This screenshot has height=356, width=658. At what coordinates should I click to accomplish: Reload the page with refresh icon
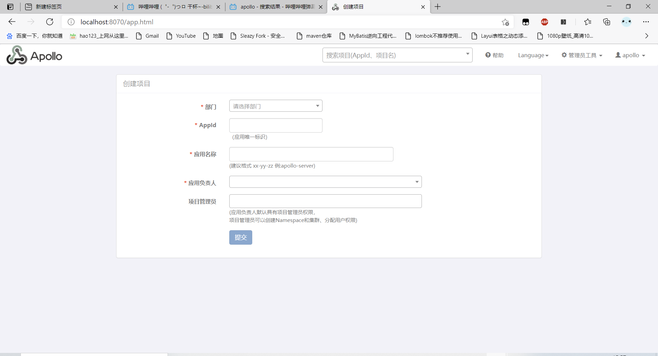[x=50, y=22]
